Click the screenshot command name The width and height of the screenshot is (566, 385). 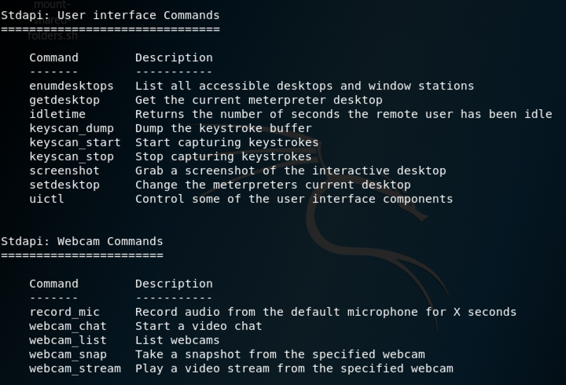pyautogui.click(x=64, y=170)
